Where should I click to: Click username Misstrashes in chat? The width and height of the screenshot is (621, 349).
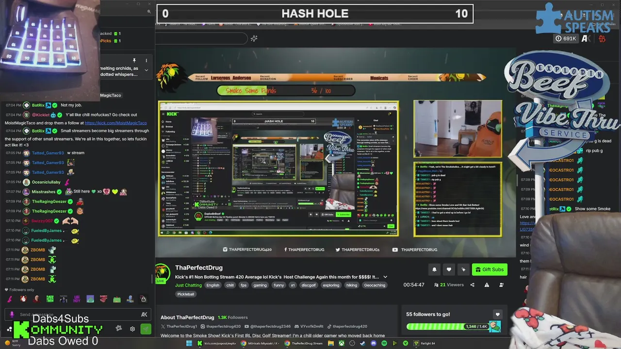(x=44, y=191)
